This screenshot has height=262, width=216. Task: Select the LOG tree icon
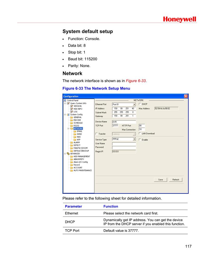coord(71,112)
